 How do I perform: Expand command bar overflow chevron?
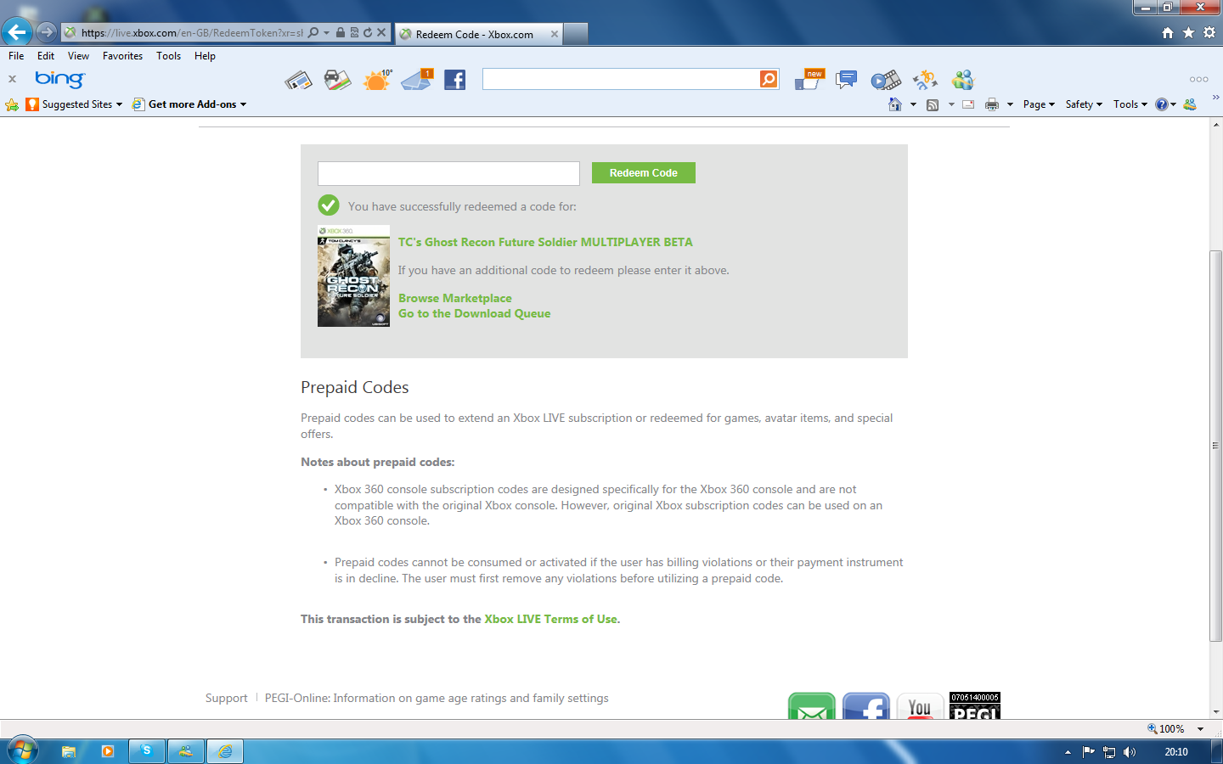[x=1215, y=98]
